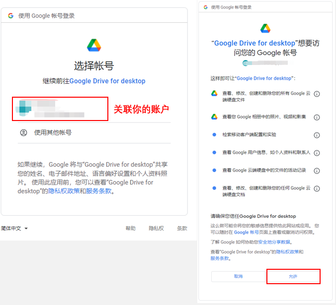Click blue dot beside 文件的活动记录 permission
Viewport: 336px width, 305px height.
tap(214, 170)
